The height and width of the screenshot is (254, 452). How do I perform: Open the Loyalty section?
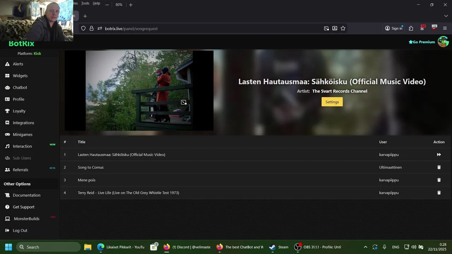pyautogui.click(x=19, y=111)
